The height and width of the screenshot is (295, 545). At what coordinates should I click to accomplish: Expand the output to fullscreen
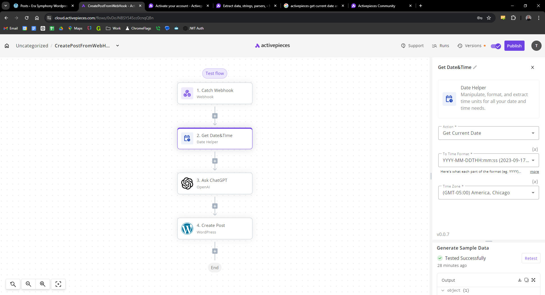tap(533, 280)
